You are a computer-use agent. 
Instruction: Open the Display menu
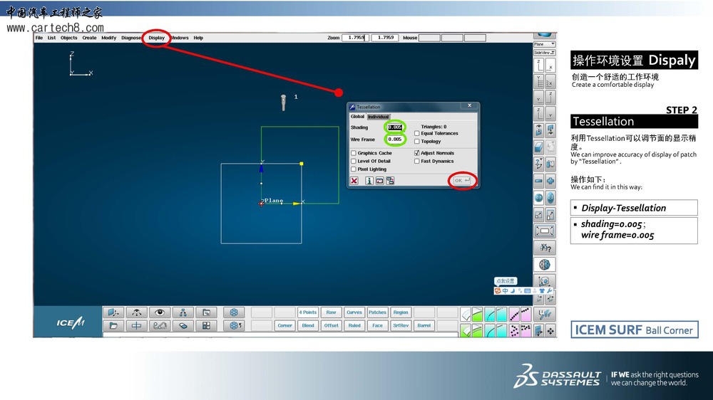[x=156, y=38]
